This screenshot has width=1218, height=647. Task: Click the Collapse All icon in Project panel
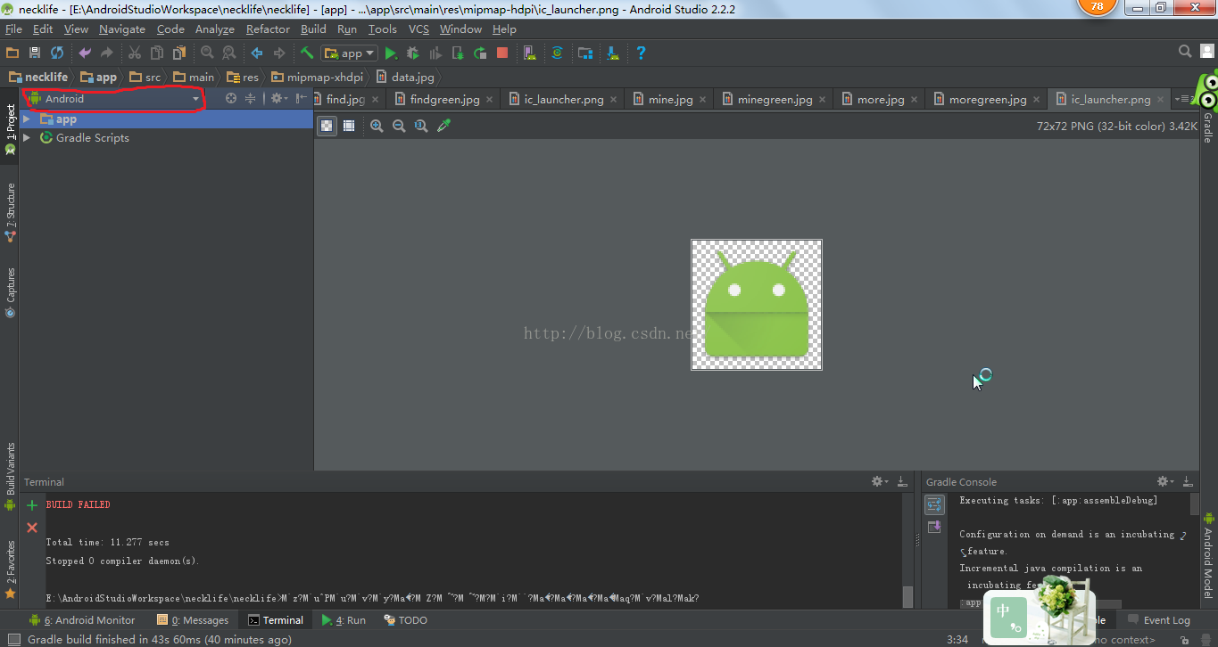coord(251,99)
